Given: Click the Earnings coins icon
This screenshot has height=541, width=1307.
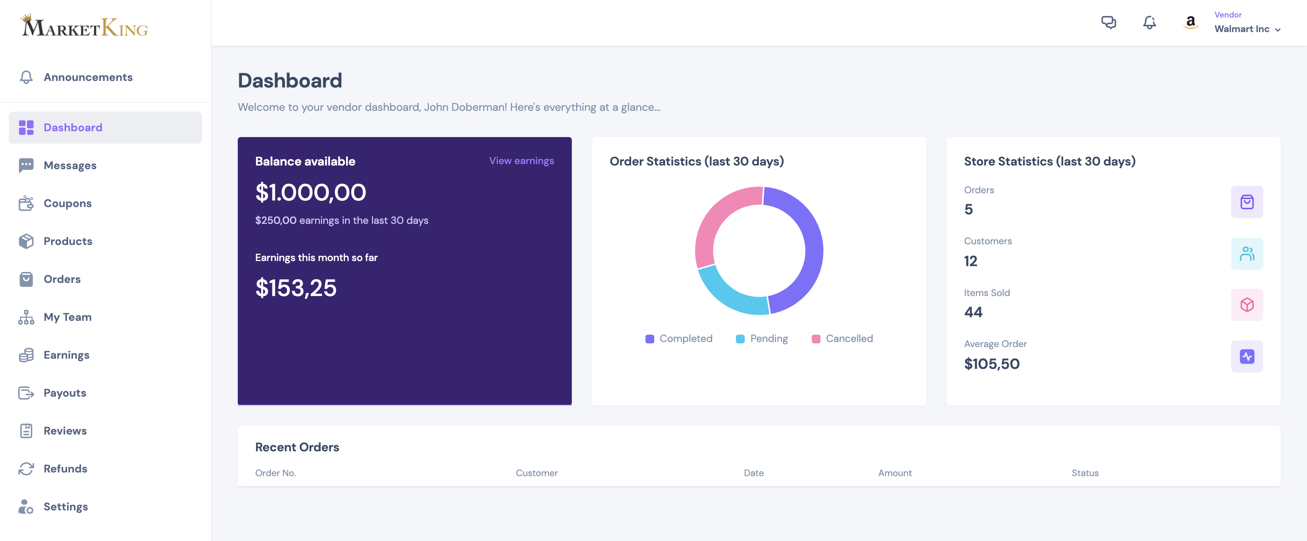Looking at the screenshot, I should point(26,354).
